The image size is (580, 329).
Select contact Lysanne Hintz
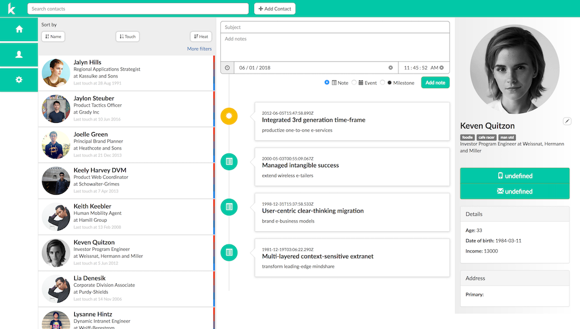[x=126, y=319]
